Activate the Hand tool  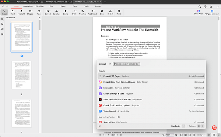point(13,12)
